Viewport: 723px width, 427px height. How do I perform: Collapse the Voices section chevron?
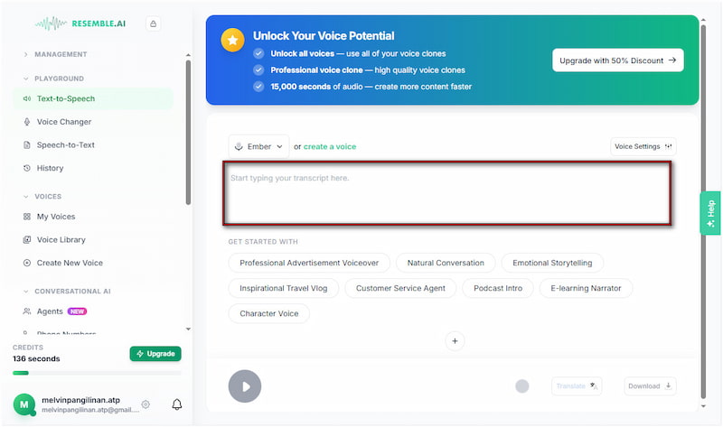26,196
